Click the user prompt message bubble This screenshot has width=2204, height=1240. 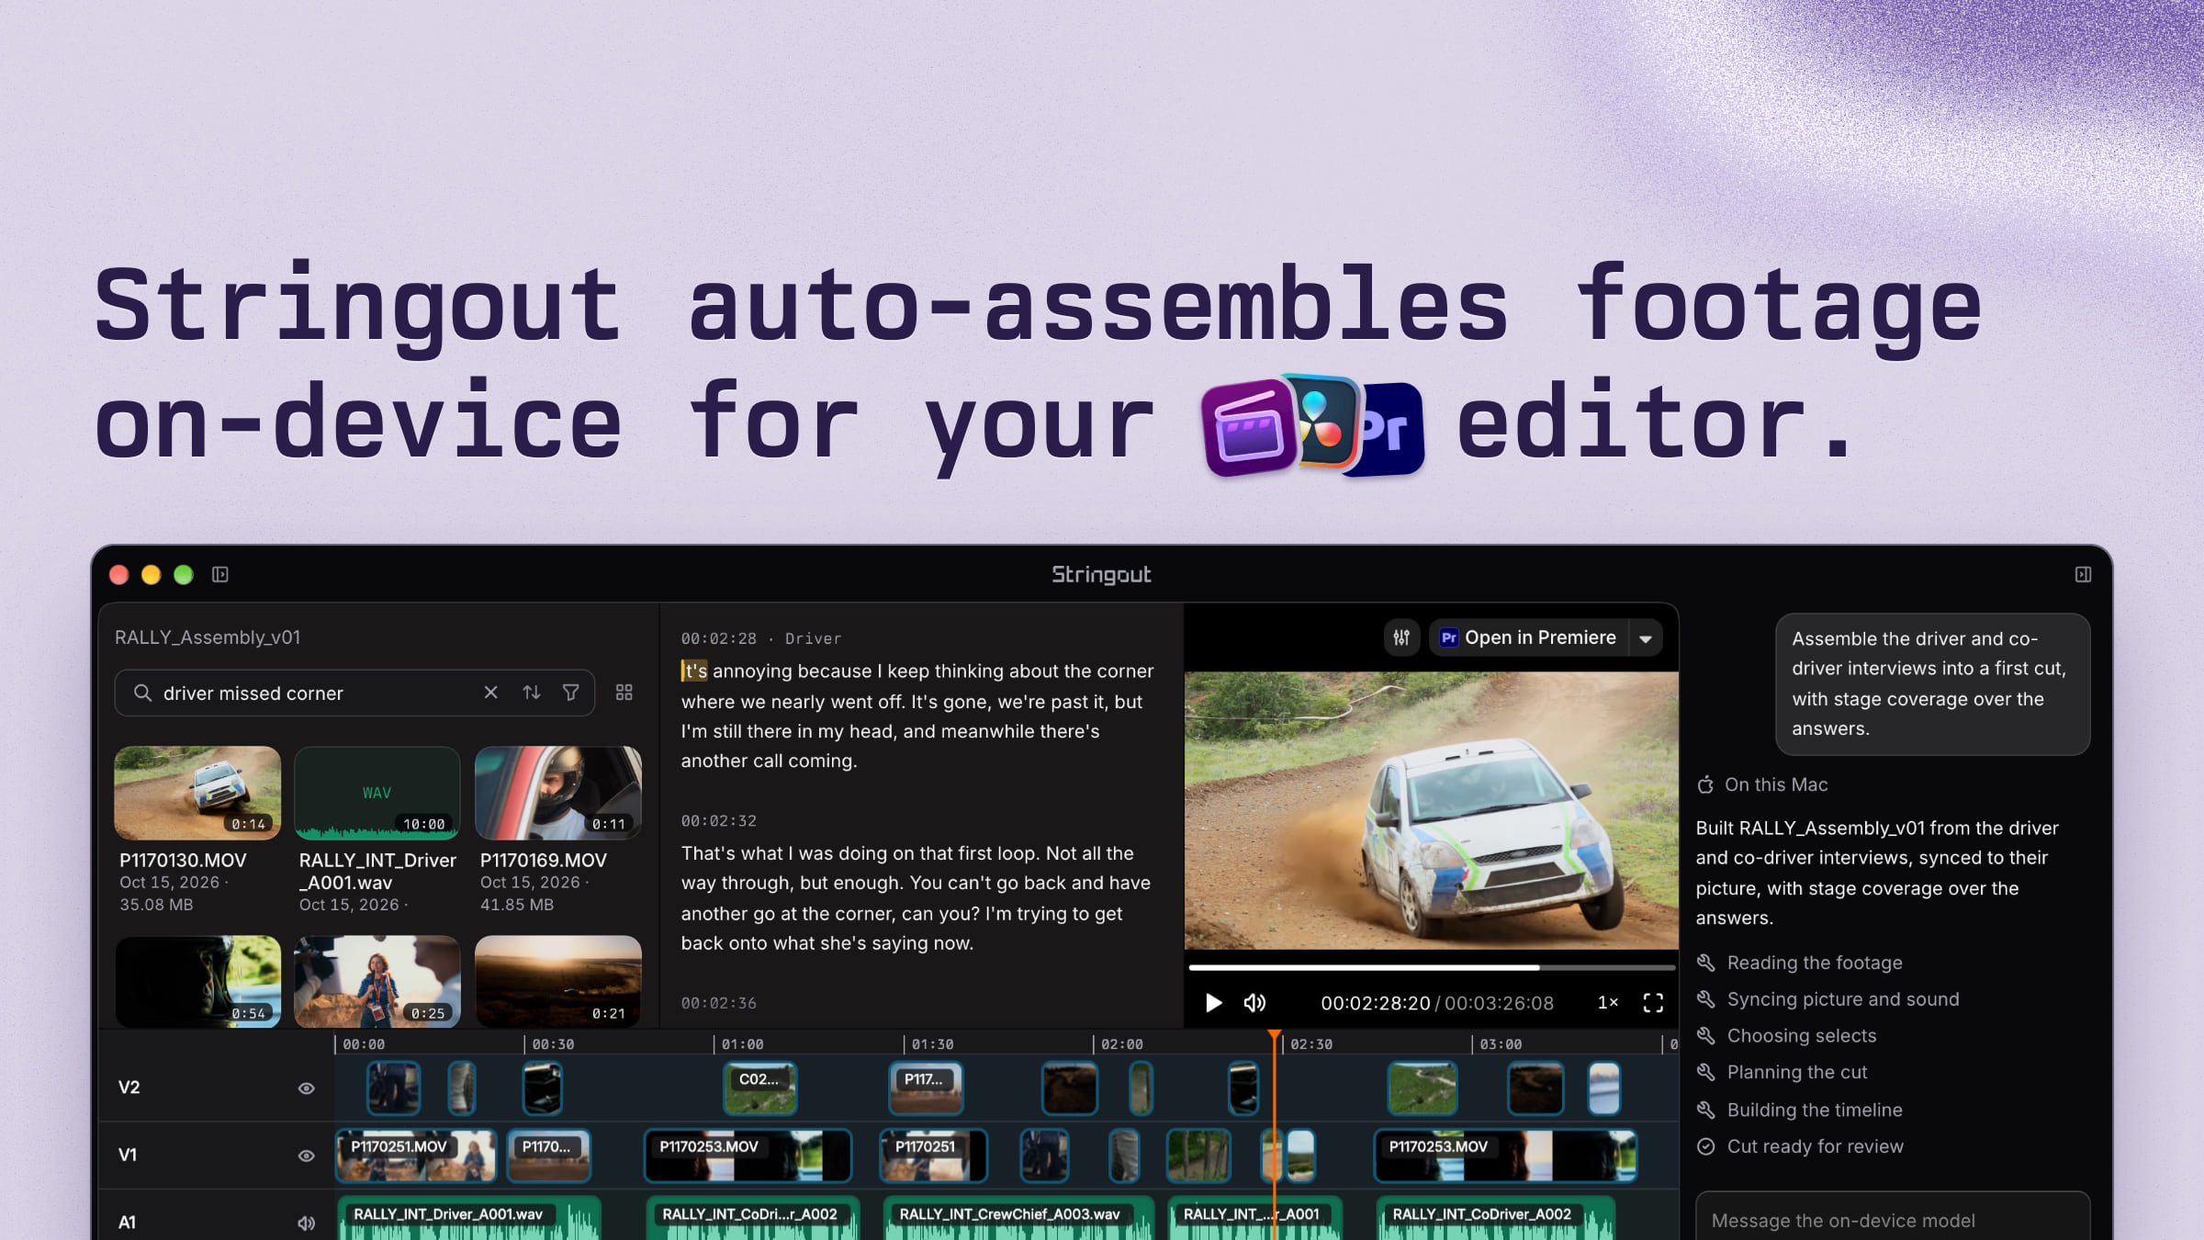point(1932,683)
